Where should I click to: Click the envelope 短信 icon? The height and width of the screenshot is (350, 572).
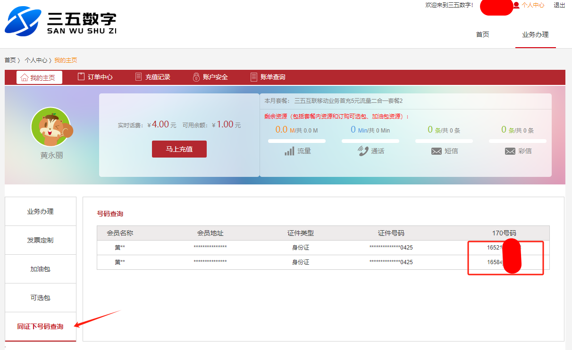coord(437,151)
